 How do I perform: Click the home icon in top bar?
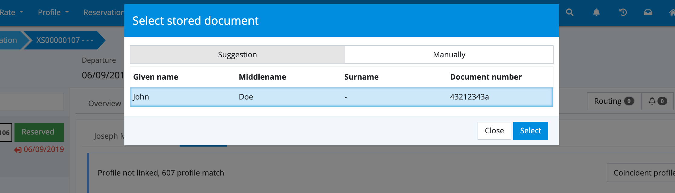point(672,12)
